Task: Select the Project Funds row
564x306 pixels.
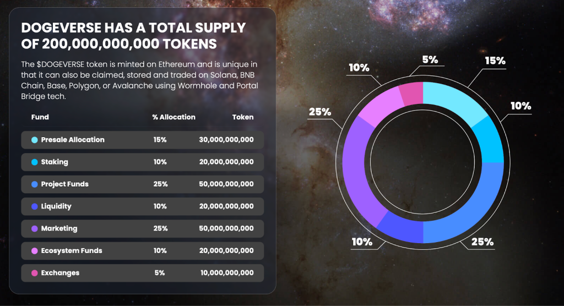Action: click(x=143, y=184)
